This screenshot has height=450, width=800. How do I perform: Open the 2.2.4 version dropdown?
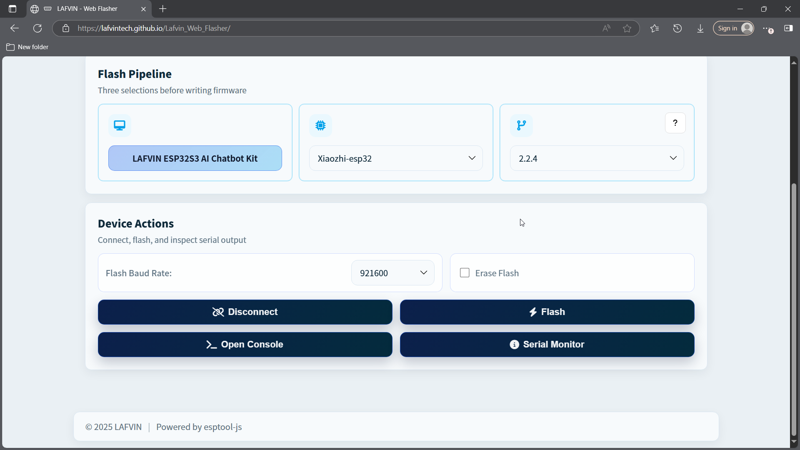point(597,158)
